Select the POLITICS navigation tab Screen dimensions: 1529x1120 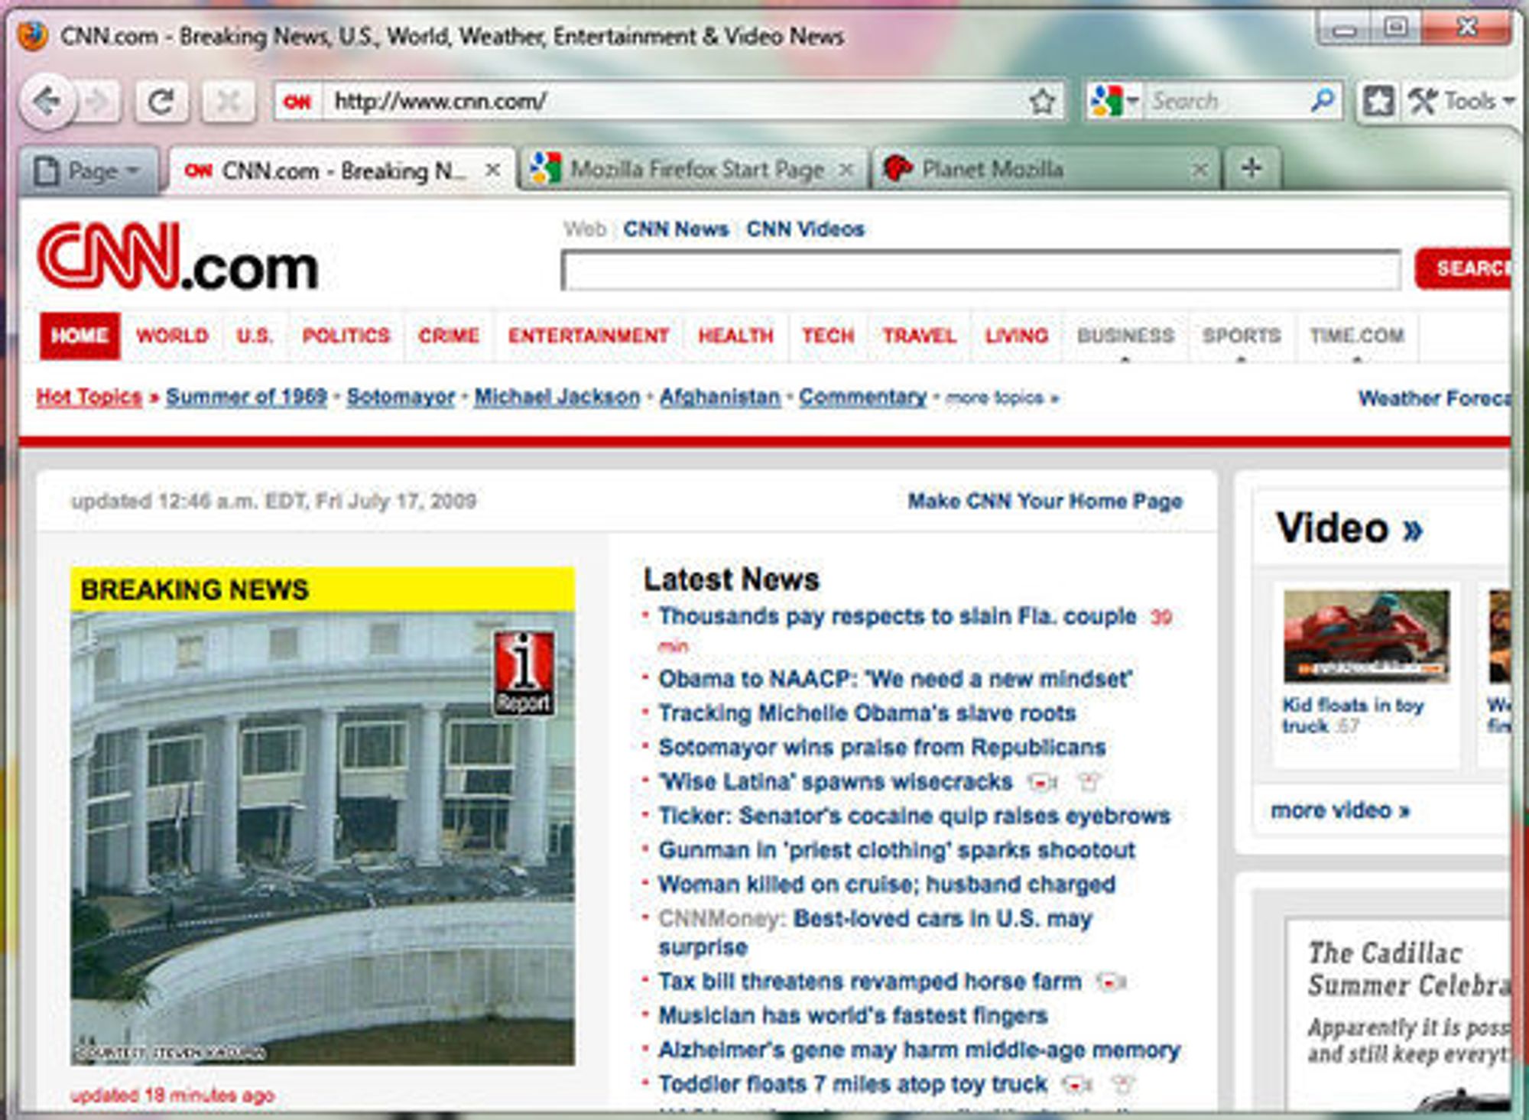(x=346, y=336)
